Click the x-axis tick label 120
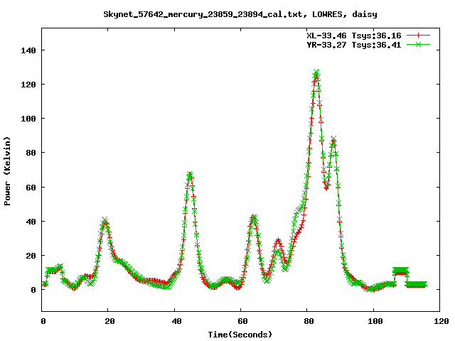Image resolution: width=455 pixels, height=341 pixels. pyautogui.click(x=441, y=321)
